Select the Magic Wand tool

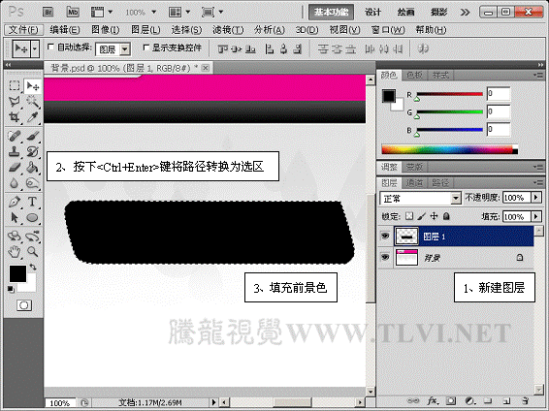[x=33, y=102]
